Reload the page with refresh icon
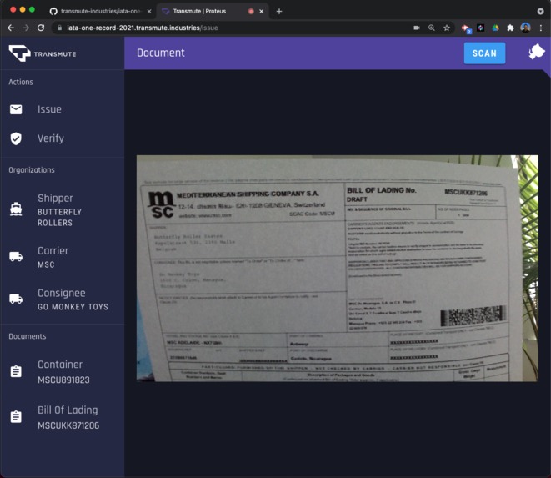 (41, 28)
